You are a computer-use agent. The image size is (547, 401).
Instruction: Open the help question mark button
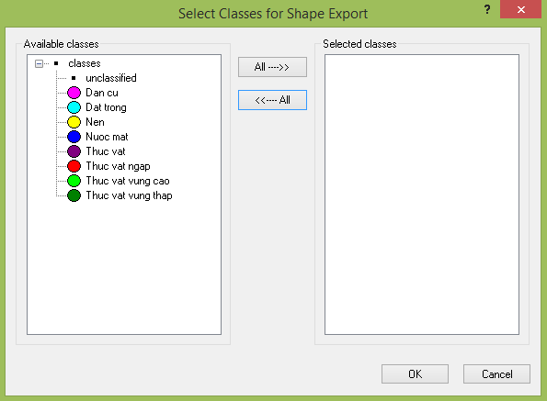pyautogui.click(x=487, y=9)
